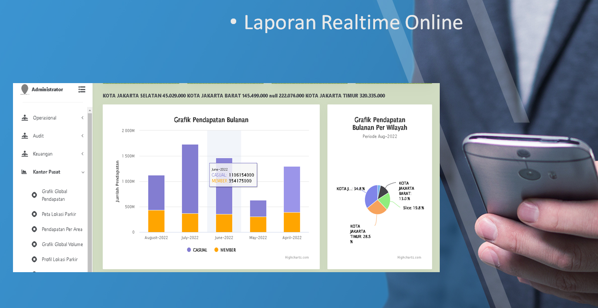Click the orange Kota Jakarta Timur pie slice
This screenshot has height=308, width=598.
pyautogui.click(x=376, y=208)
